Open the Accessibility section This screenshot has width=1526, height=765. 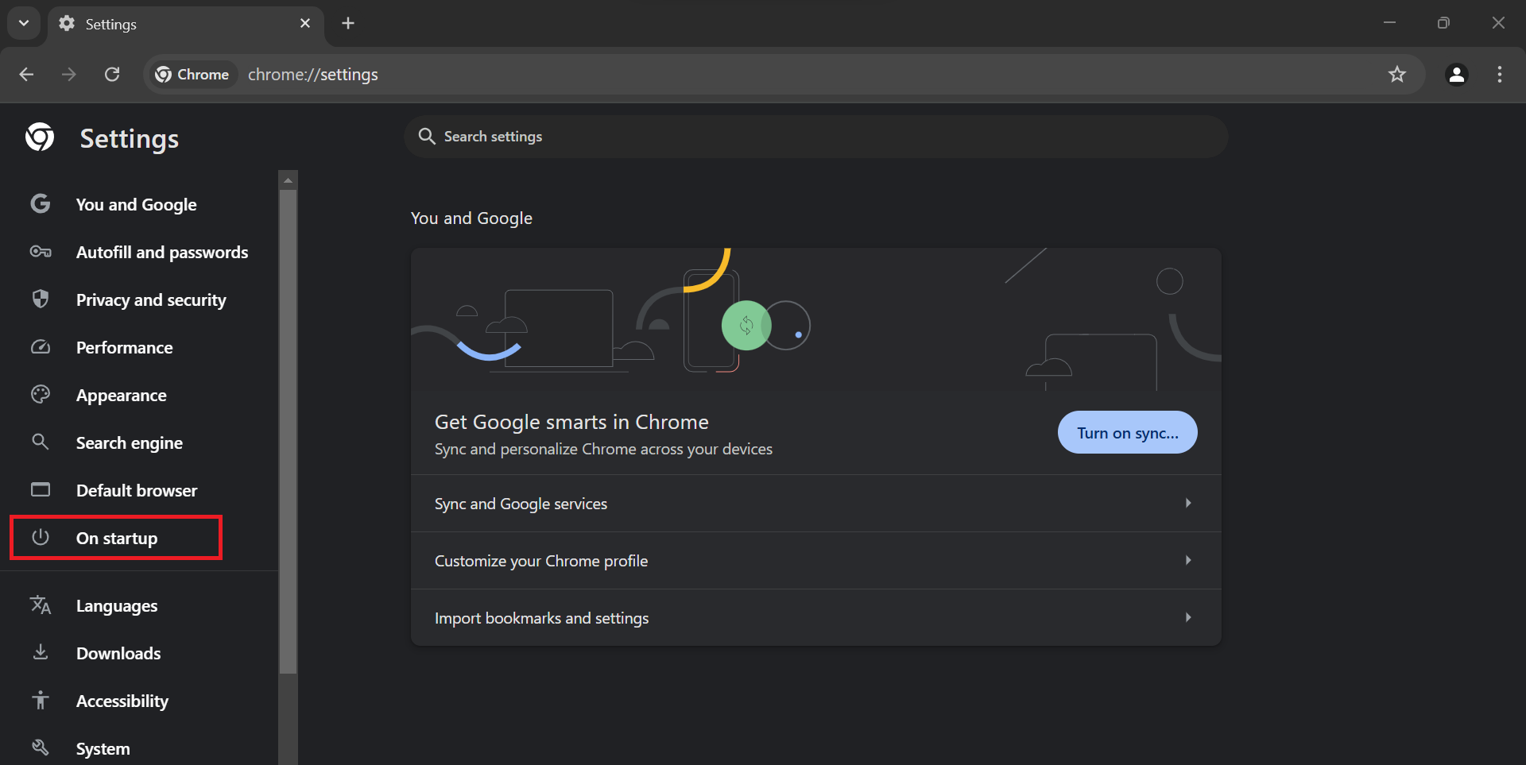click(x=122, y=701)
